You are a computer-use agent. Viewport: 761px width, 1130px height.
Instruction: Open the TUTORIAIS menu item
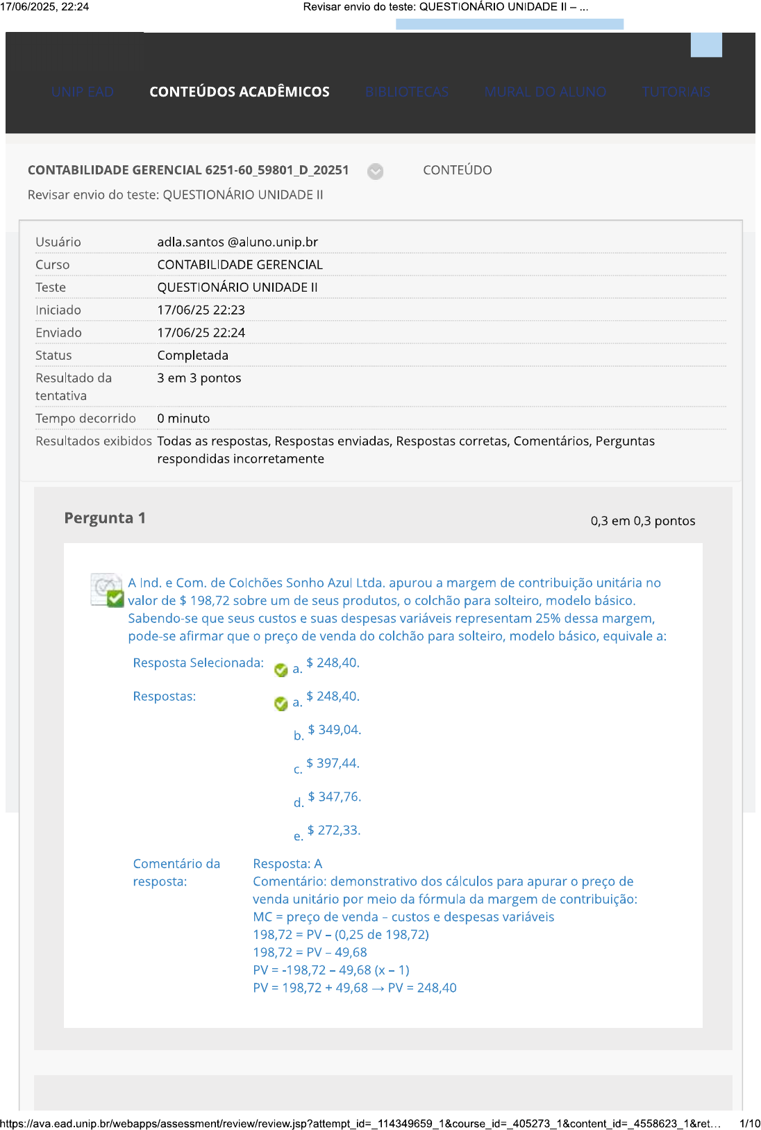coord(676,92)
